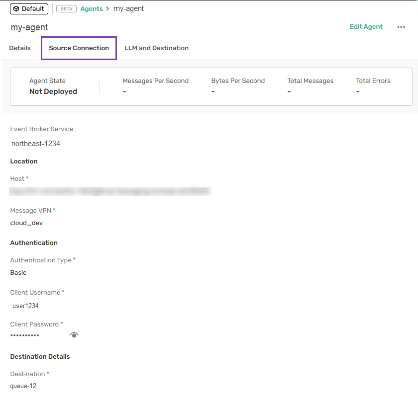Image resolution: width=418 pixels, height=400 pixels.
Task: Switch to the Details tab
Action: 20,48
